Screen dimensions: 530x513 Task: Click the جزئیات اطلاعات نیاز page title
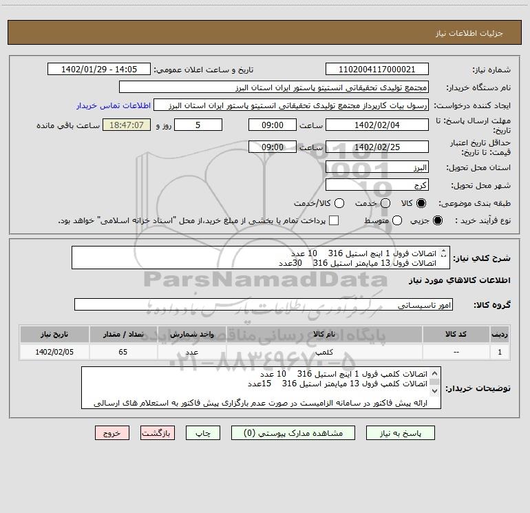click(469, 33)
